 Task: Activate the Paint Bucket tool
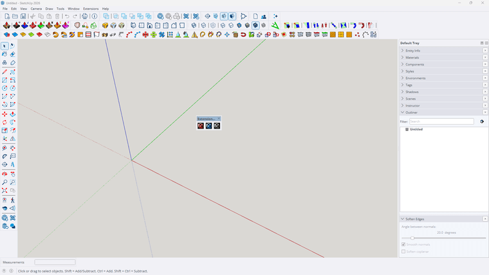click(x=5, y=54)
